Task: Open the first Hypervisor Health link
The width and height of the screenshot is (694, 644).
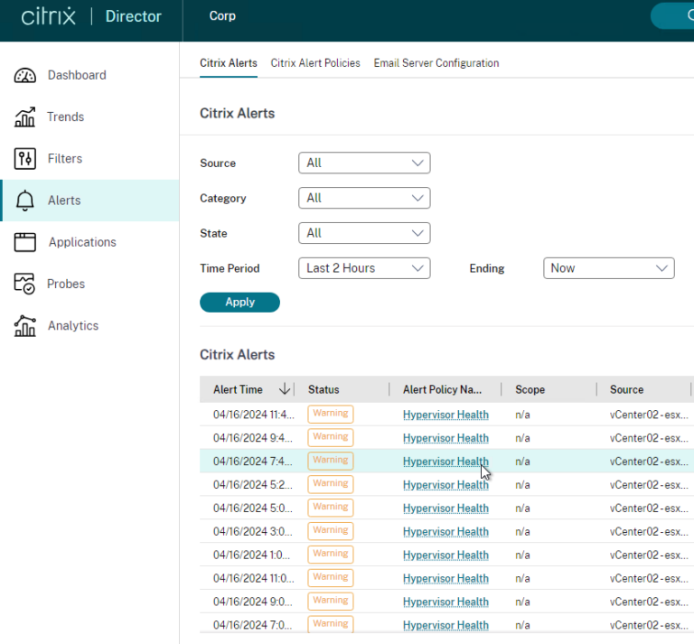Action: [445, 415]
